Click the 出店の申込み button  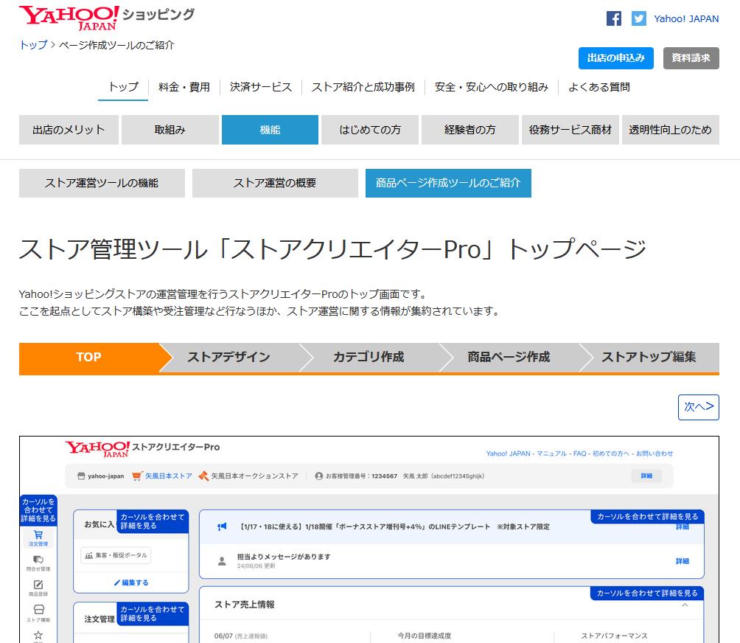tap(616, 58)
